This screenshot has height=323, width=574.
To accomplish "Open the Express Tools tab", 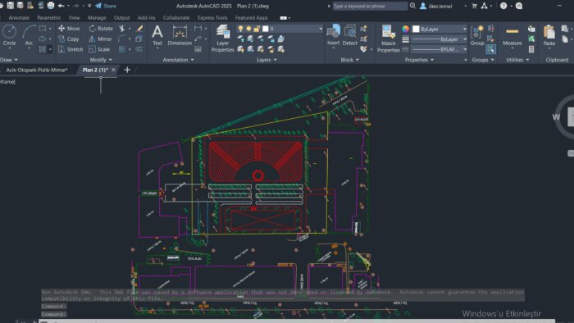I will click(212, 17).
